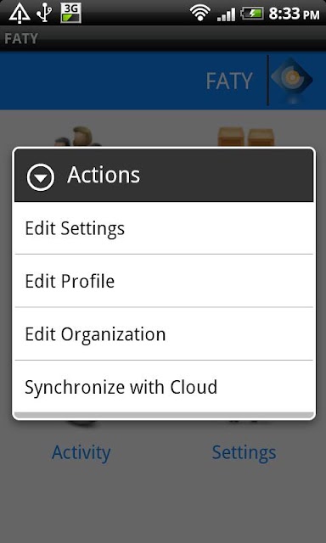Tap the battery charging icon
This screenshot has height=543, width=326.
[252, 14]
